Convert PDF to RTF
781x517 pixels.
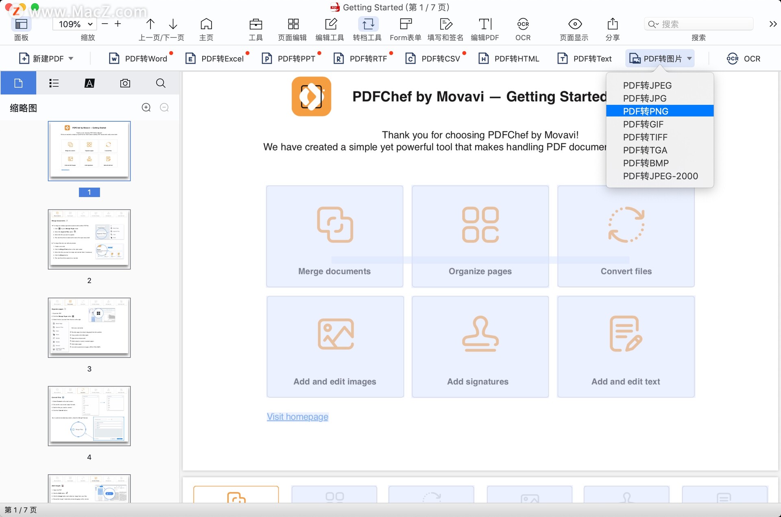361,59
